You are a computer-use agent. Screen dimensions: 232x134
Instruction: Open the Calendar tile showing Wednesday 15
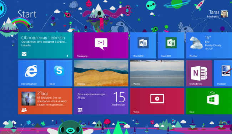pyautogui.click(x=101, y=101)
